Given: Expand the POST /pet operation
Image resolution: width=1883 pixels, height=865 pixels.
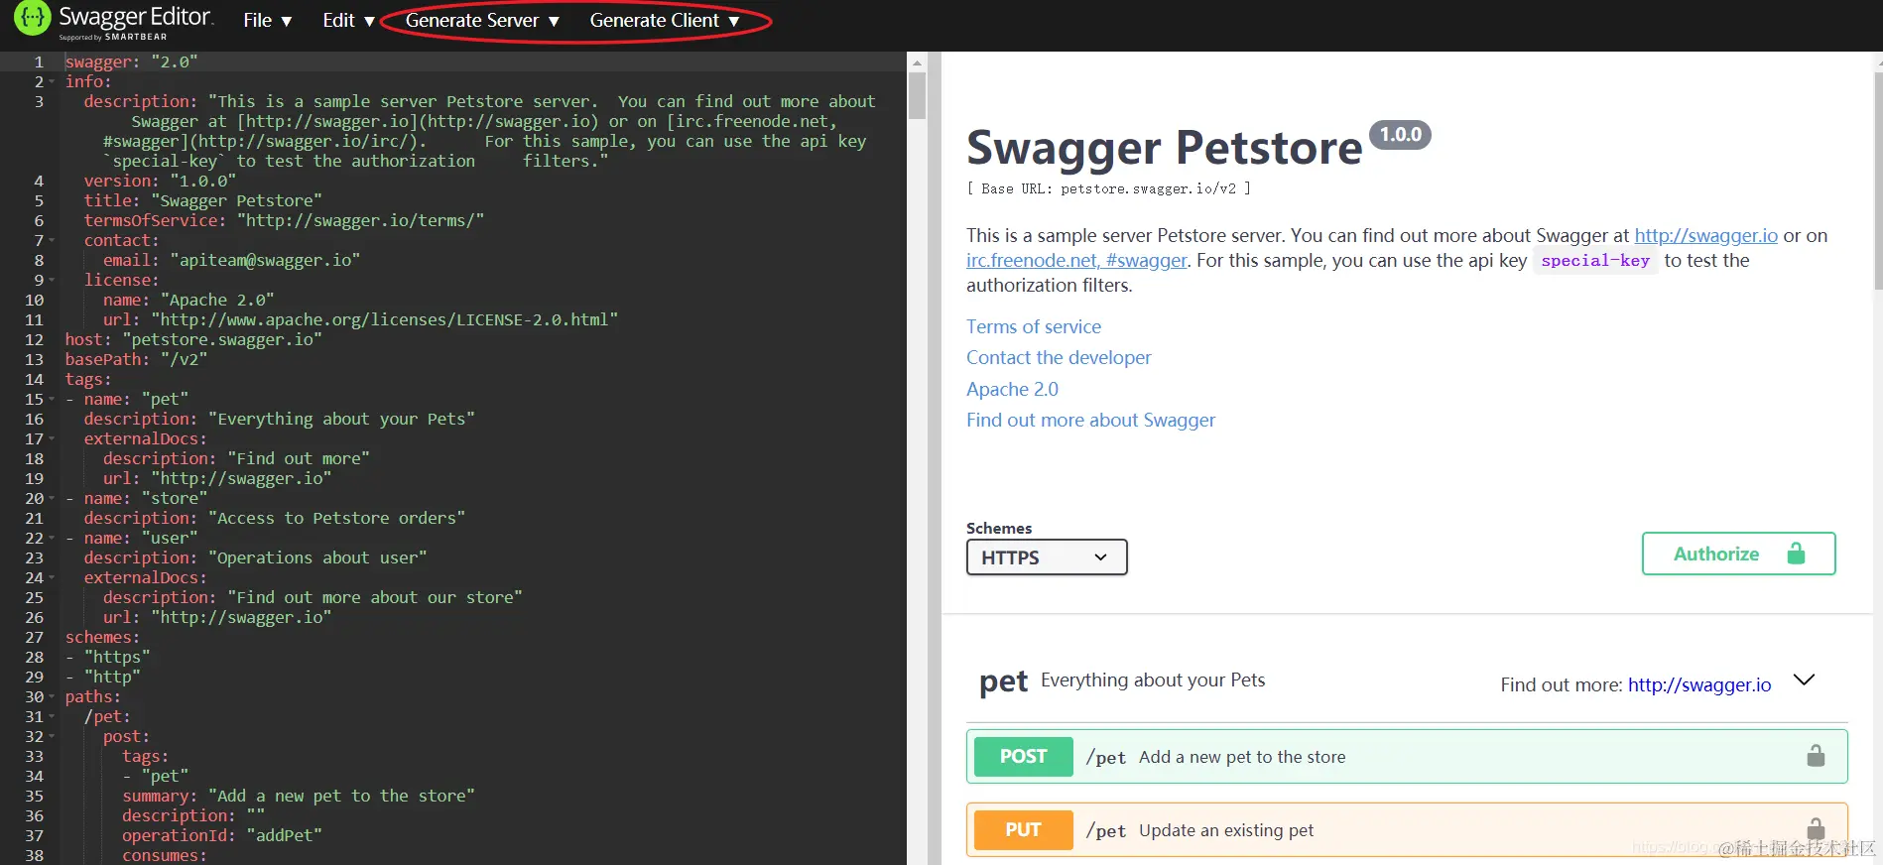Looking at the screenshot, I should [x=1407, y=757].
